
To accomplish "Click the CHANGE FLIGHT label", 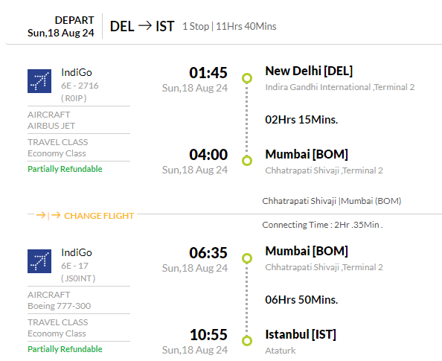I will 99,216.
